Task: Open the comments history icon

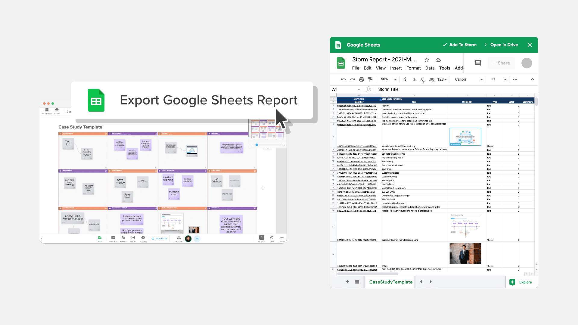Action: coord(478,63)
